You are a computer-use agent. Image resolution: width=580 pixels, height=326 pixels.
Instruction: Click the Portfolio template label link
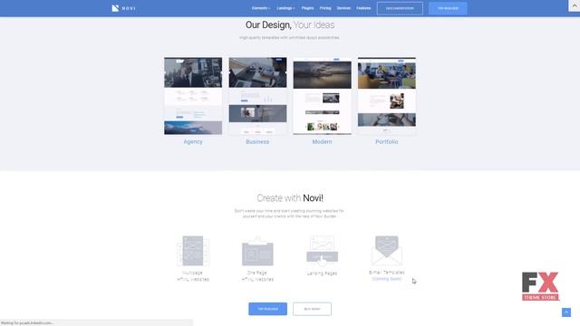point(387,141)
